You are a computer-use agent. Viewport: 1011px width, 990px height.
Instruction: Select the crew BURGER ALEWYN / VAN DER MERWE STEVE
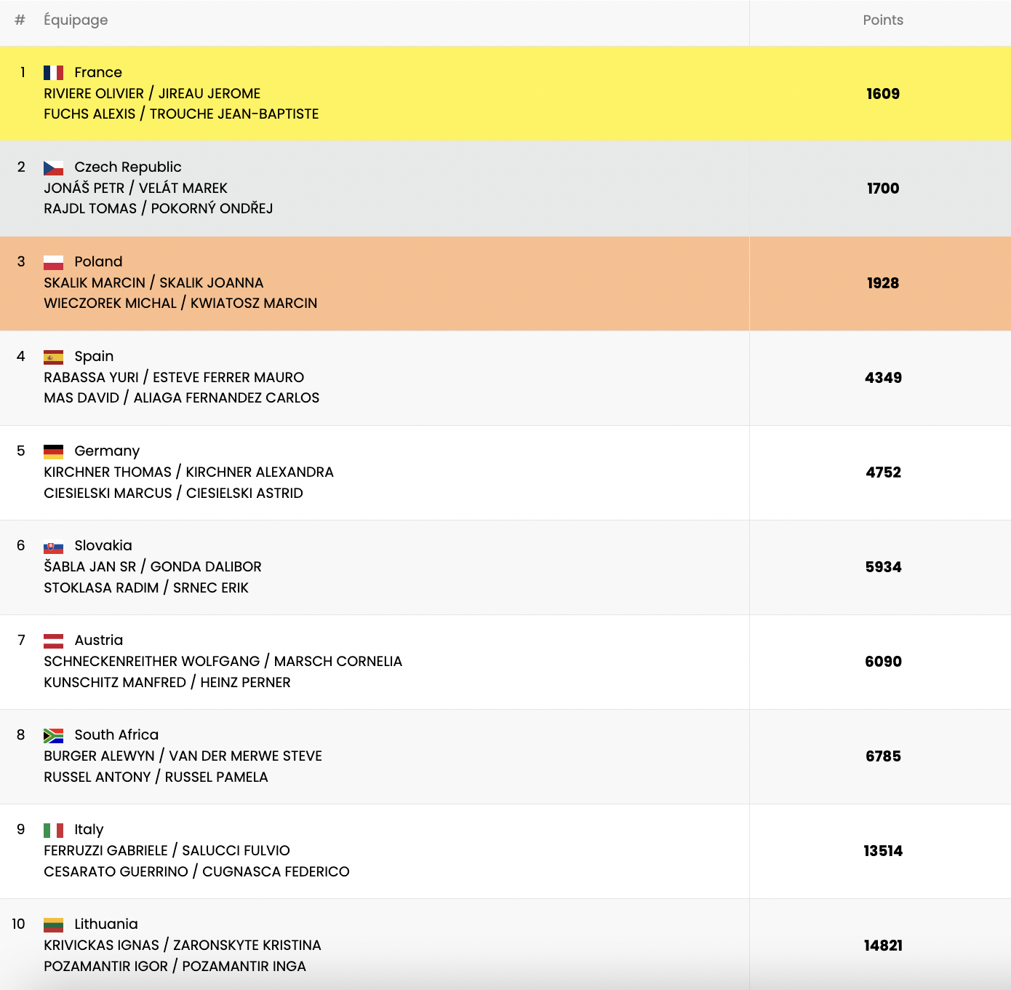[x=183, y=756]
